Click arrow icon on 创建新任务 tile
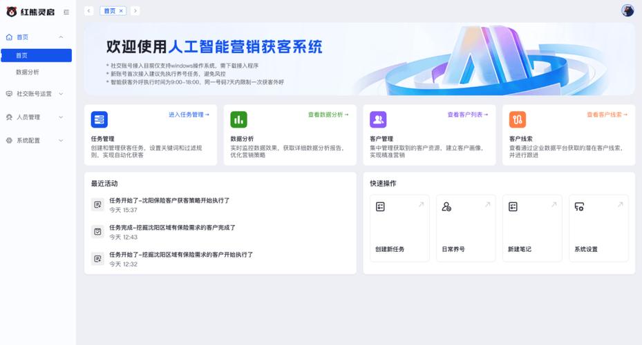 tap(421, 204)
